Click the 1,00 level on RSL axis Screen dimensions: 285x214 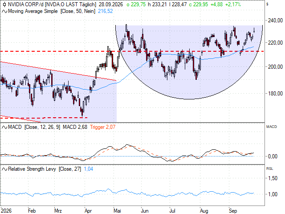273,194
